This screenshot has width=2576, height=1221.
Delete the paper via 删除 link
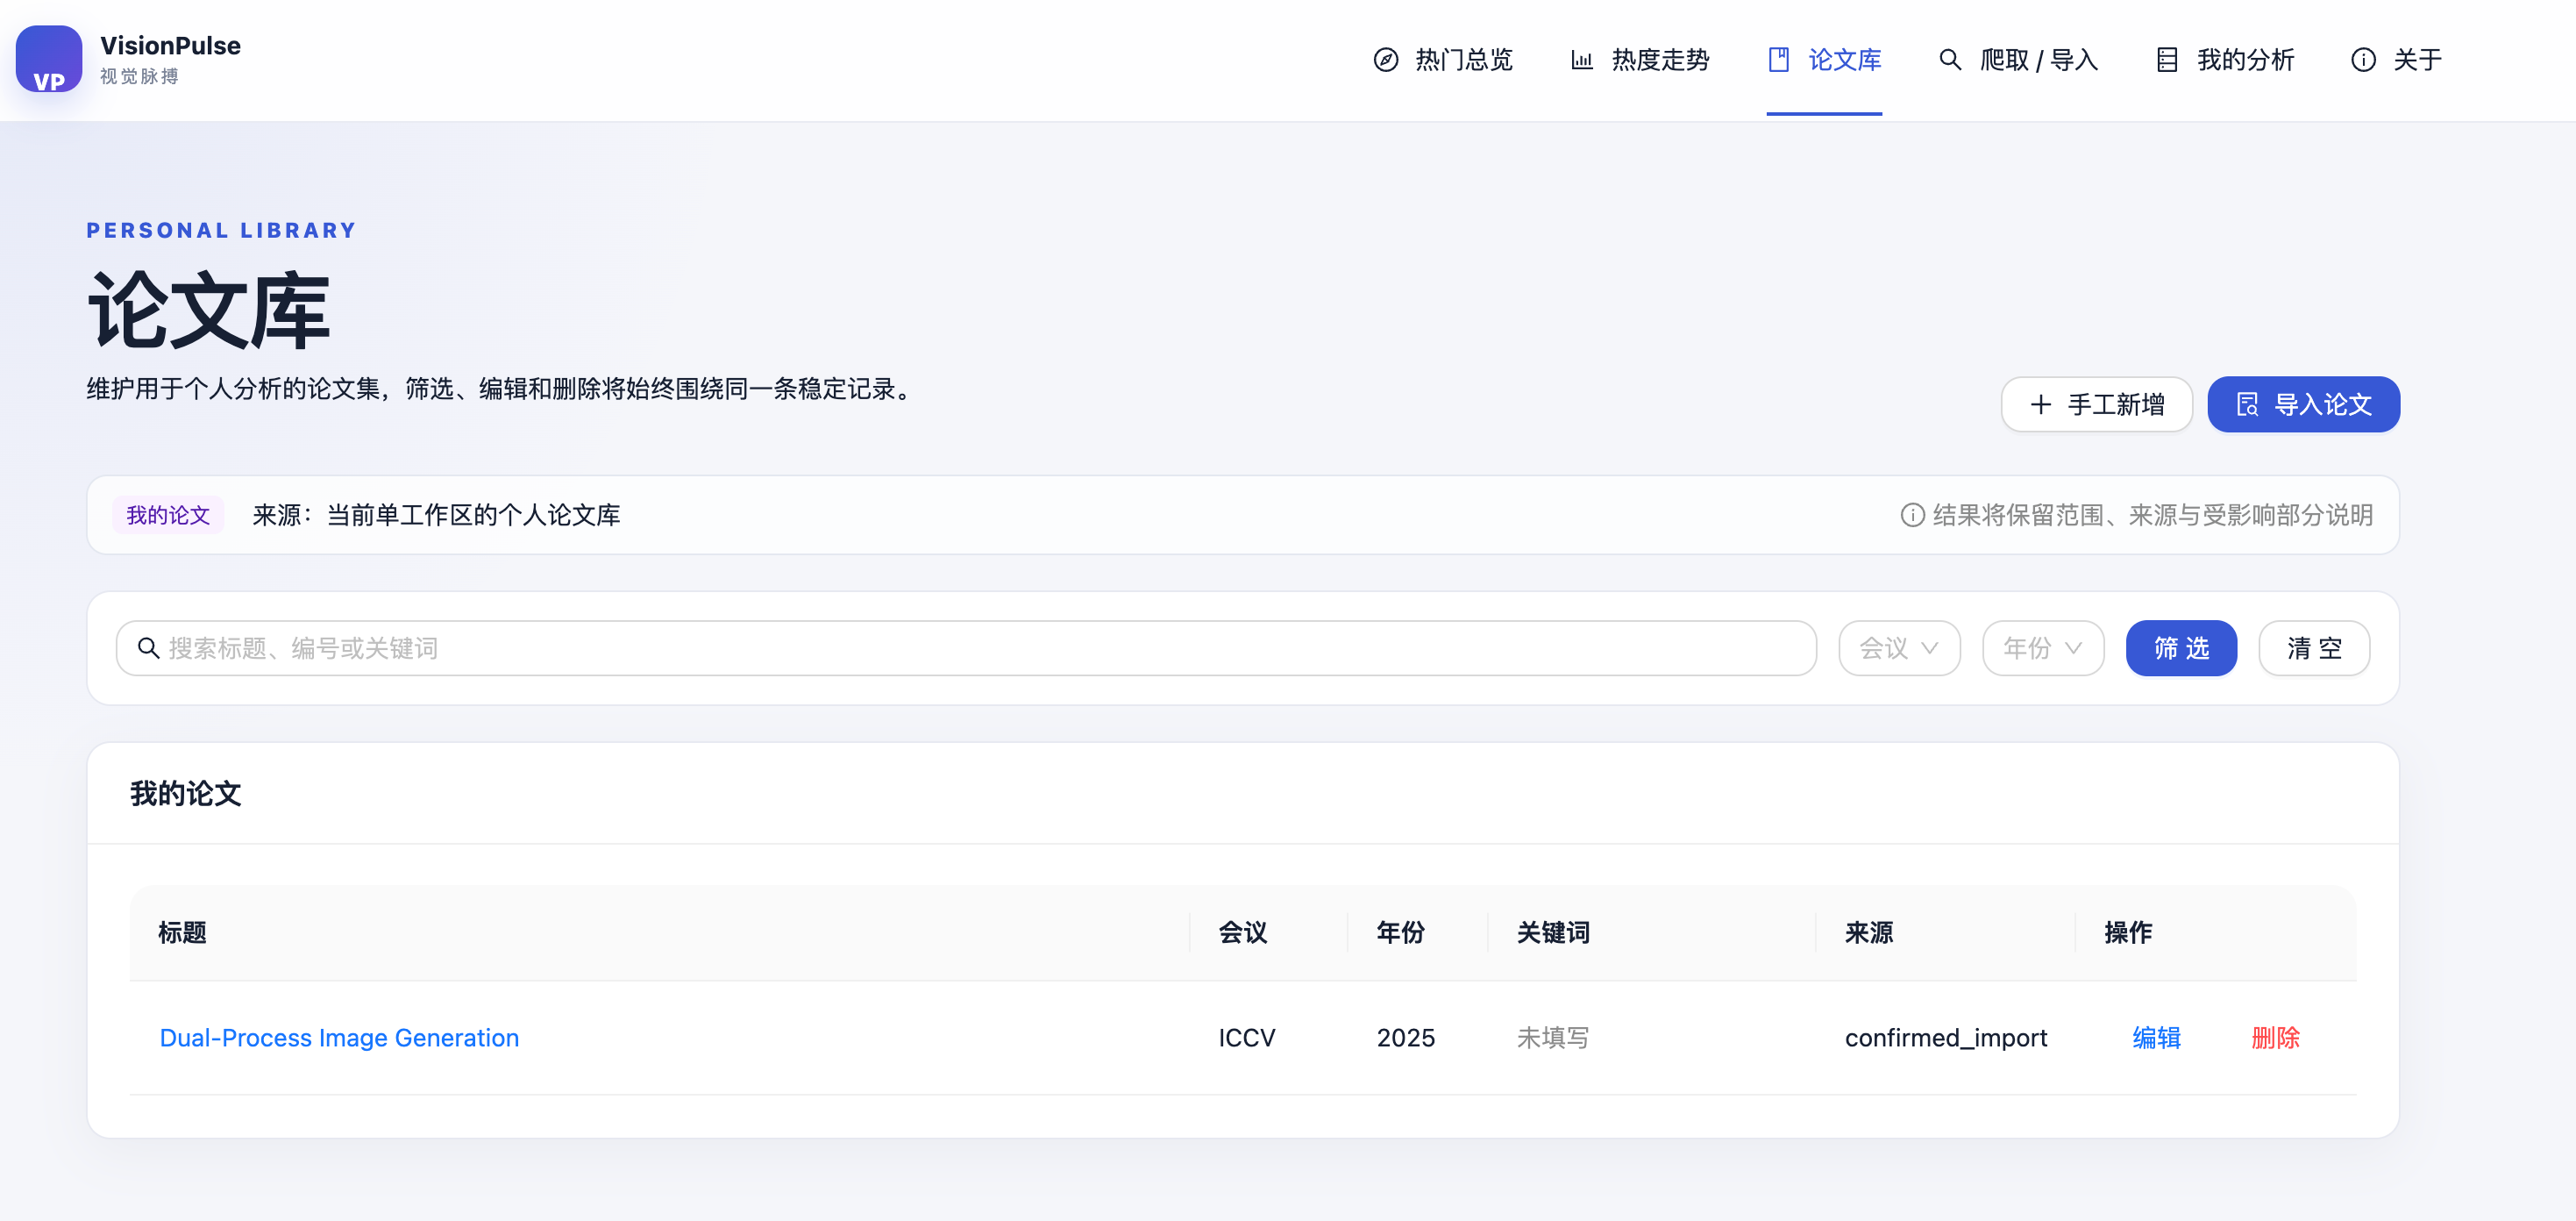point(2276,1038)
